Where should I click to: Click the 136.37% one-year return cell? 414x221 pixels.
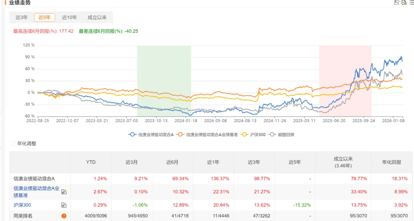(x=220, y=178)
